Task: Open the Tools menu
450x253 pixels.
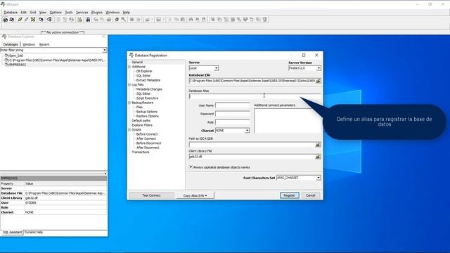Action: point(69,13)
